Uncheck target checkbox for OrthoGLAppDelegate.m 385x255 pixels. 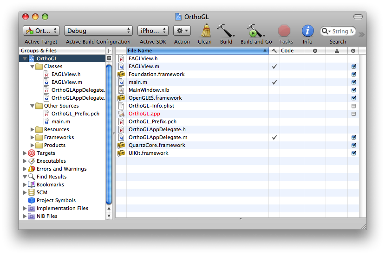[353, 137]
